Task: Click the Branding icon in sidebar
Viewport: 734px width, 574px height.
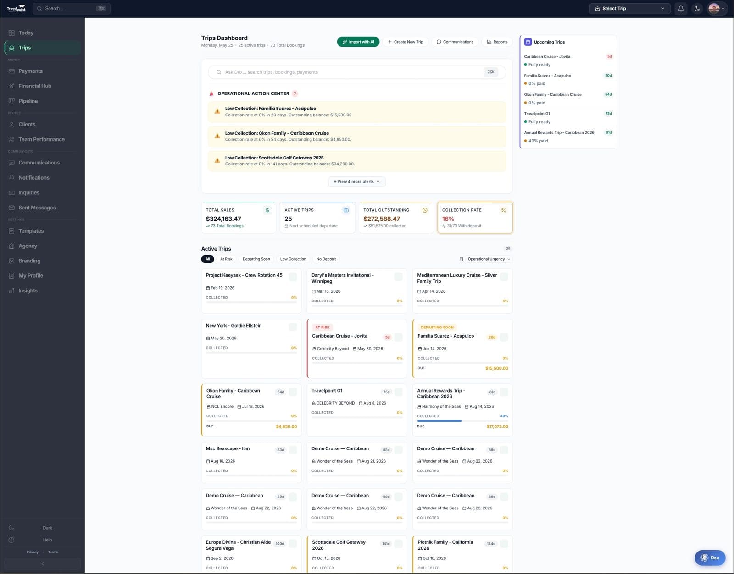Action: pos(11,261)
